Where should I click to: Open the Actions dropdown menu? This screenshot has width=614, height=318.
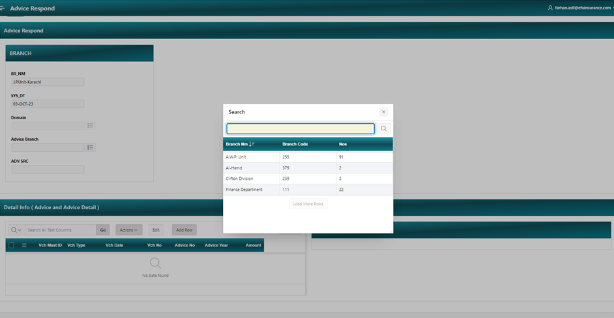128,230
